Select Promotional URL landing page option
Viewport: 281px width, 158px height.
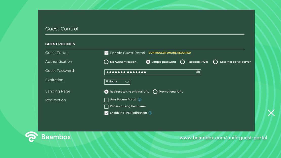point(155,92)
